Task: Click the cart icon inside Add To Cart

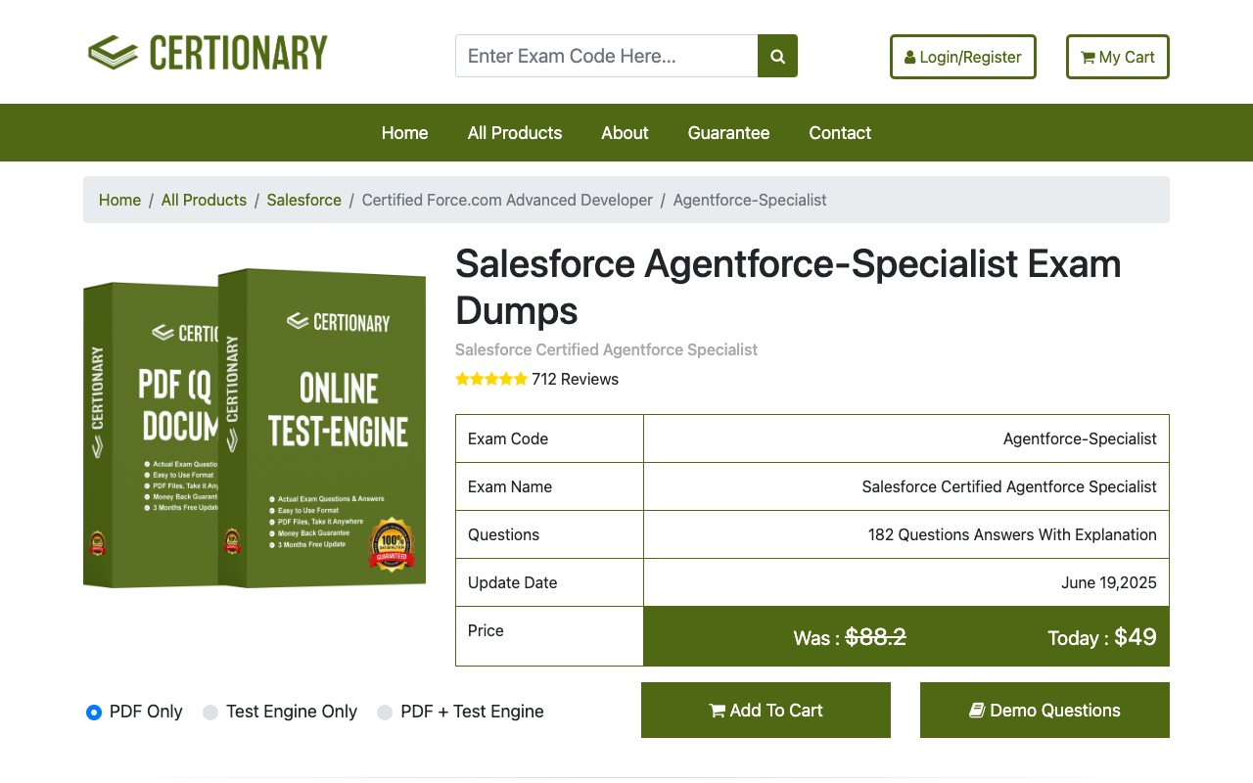Action: [x=718, y=710]
